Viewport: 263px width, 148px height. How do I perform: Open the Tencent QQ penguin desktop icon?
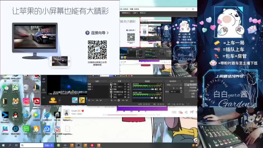click(15, 115)
